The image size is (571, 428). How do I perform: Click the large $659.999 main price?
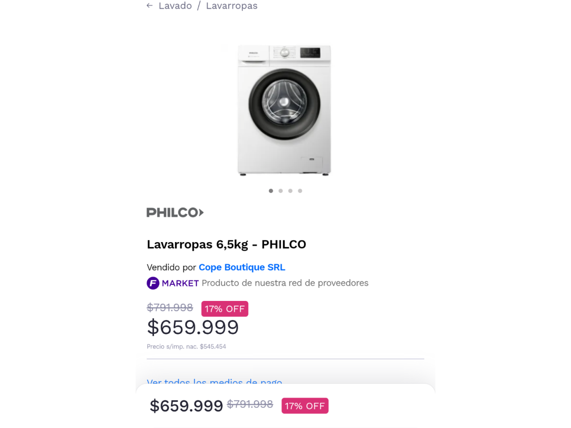tap(193, 328)
